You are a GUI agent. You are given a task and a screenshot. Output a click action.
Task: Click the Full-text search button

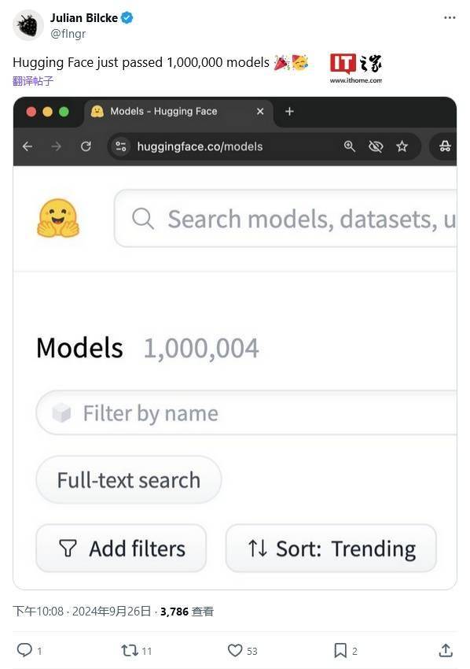tap(129, 479)
